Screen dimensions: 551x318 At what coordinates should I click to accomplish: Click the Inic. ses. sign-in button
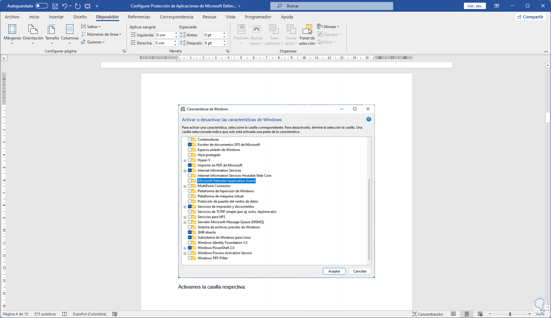(475, 6)
